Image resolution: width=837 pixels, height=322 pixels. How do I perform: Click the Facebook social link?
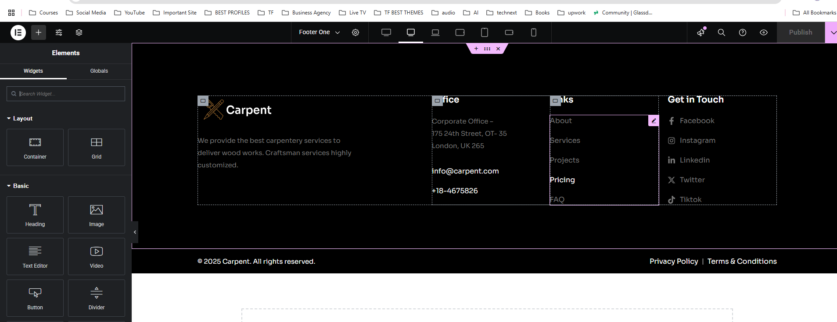pyautogui.click(x=691, y=121)
